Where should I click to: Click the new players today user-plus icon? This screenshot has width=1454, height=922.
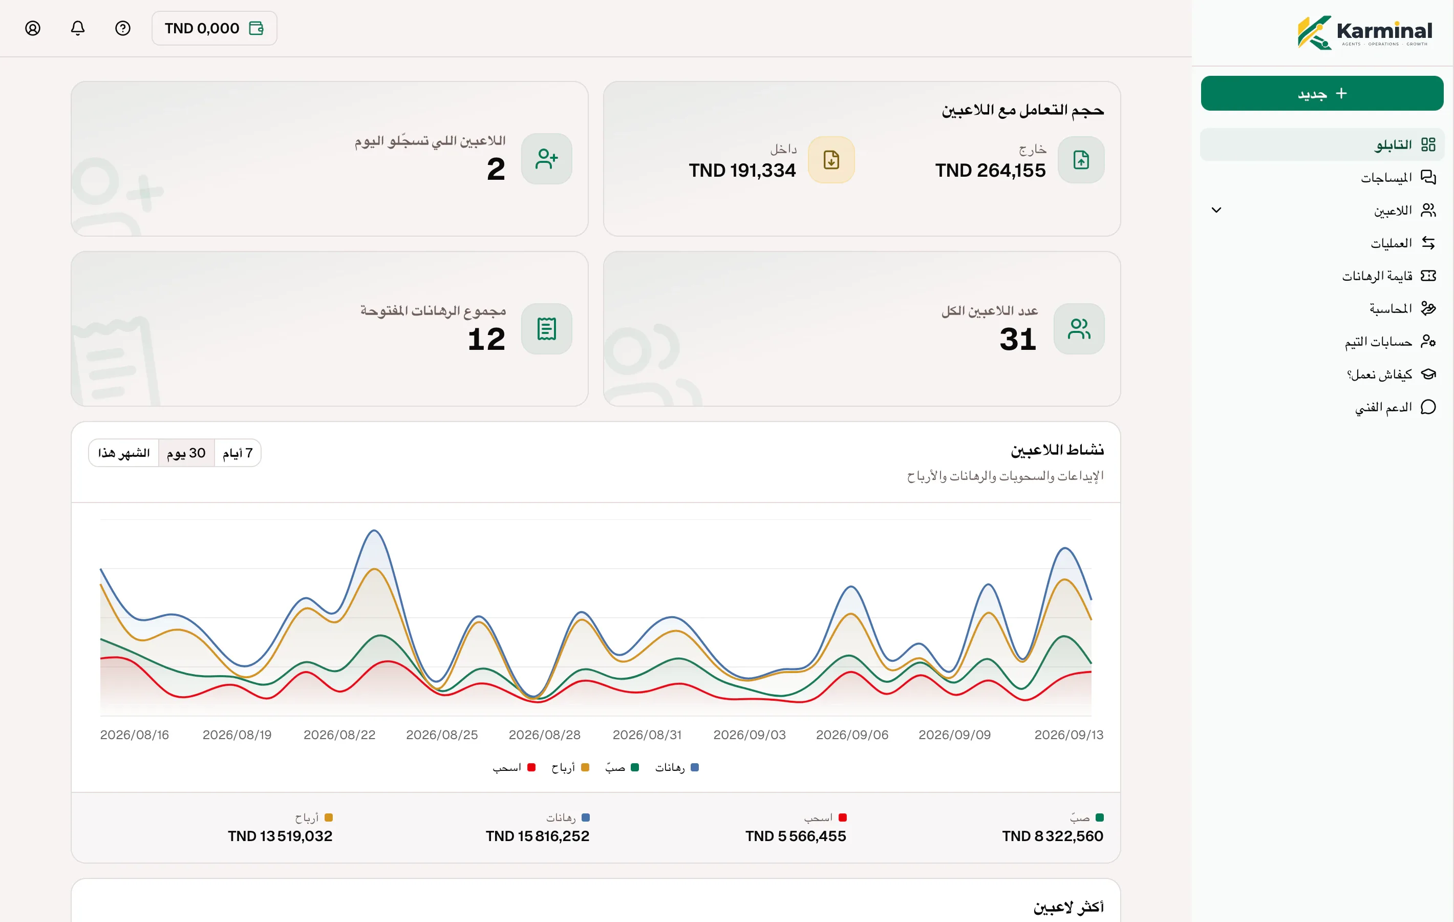(x=546, y=159)
